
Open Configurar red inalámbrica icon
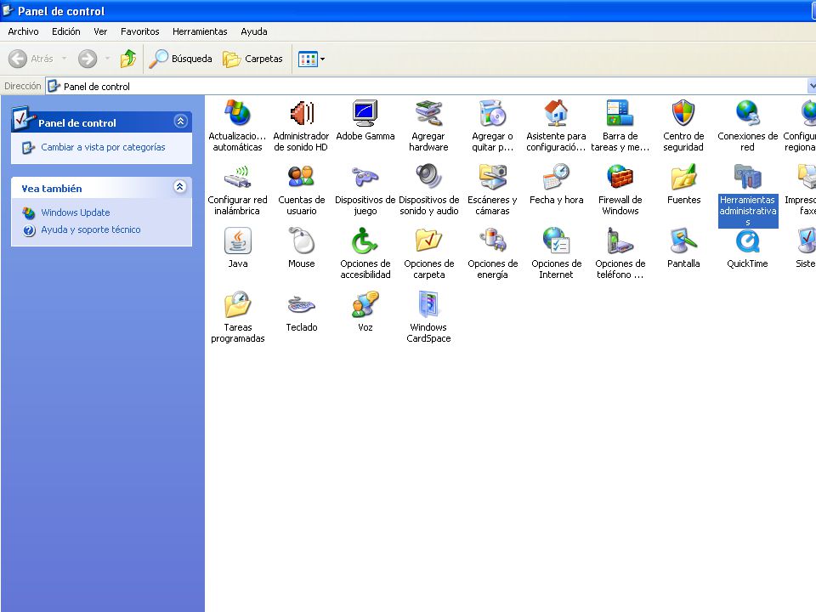point(237,177)
